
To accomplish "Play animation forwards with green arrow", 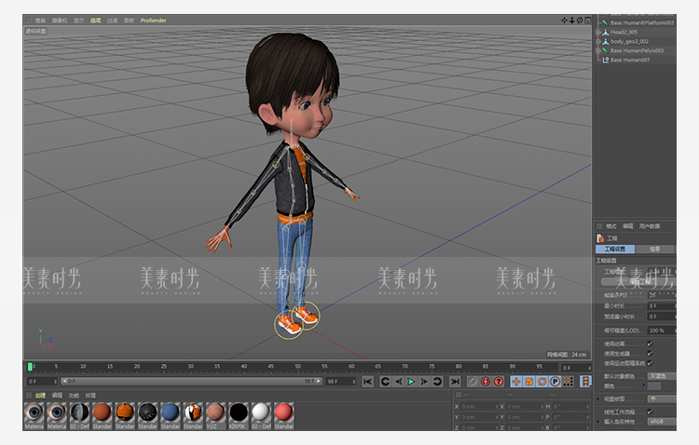I will (x=411, y=382).
